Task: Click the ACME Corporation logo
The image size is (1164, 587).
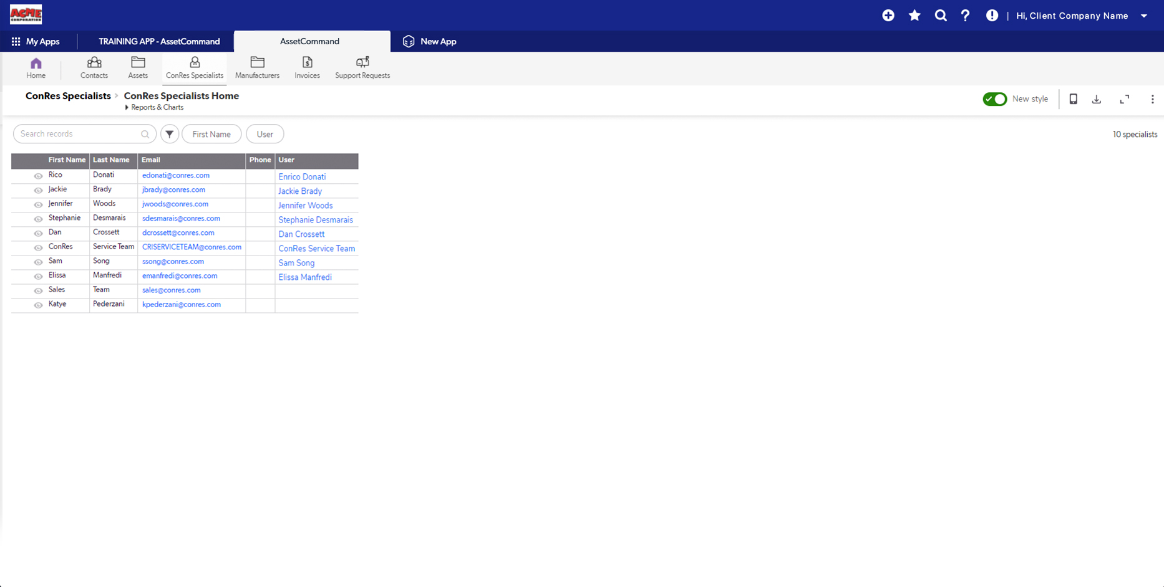Action: click(x=26, y=14)
